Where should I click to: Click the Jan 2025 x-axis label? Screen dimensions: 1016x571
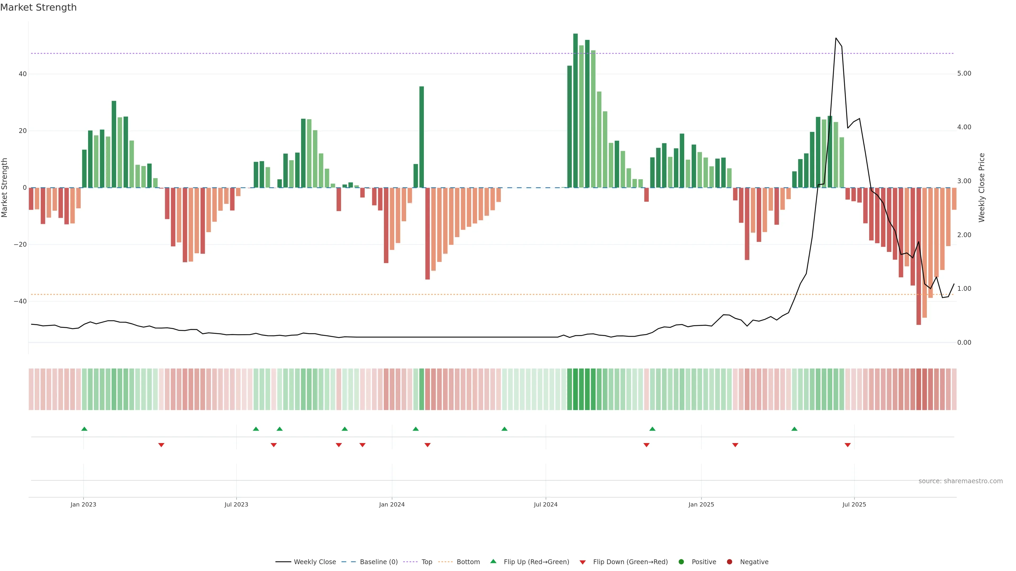point(701,504)
